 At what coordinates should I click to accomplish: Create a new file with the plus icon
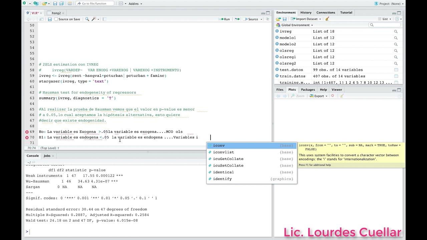(x=24, y=3)
